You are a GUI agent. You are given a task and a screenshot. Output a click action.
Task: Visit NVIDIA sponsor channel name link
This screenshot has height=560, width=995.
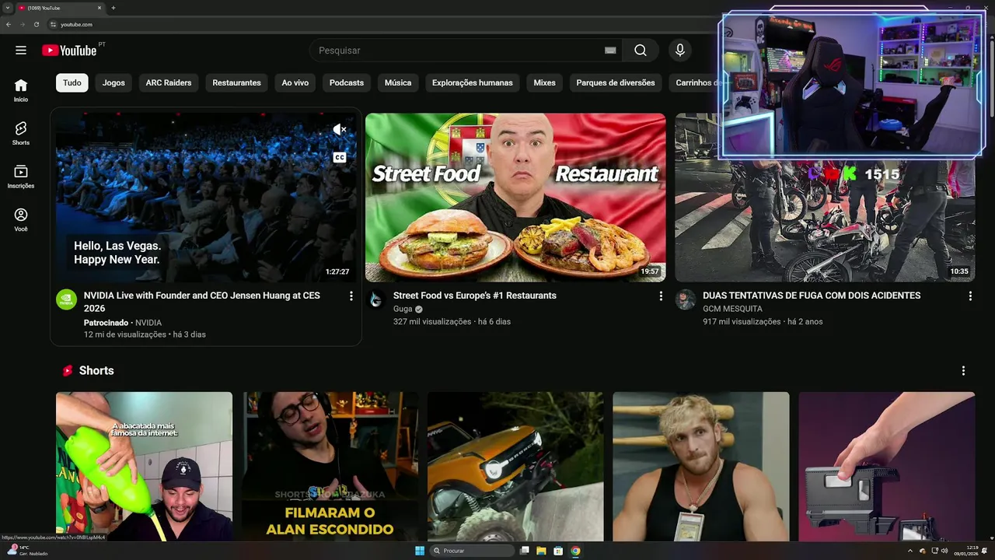pyautogui.click(x=148, y=323)
